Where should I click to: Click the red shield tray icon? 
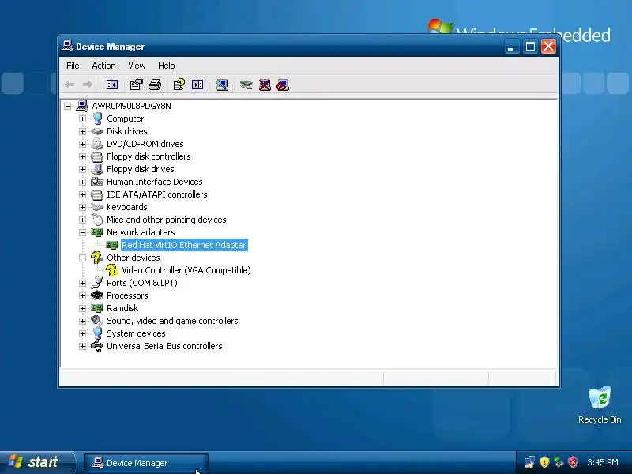(573, 462)
